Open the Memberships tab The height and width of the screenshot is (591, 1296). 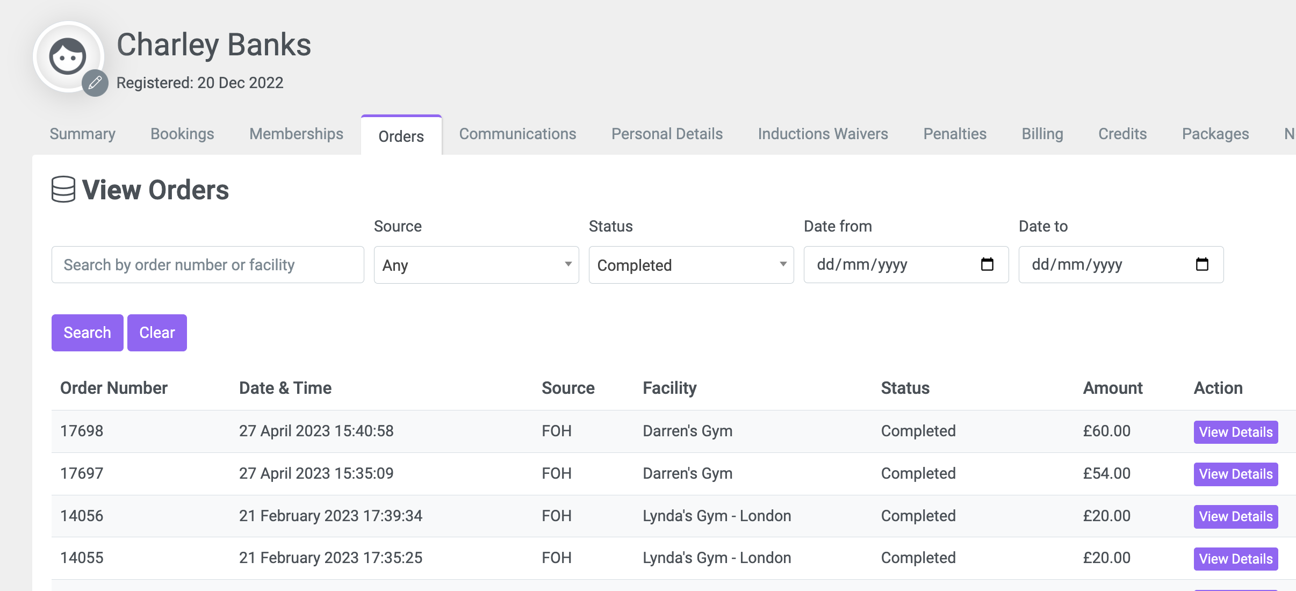[x=296, y=134]
